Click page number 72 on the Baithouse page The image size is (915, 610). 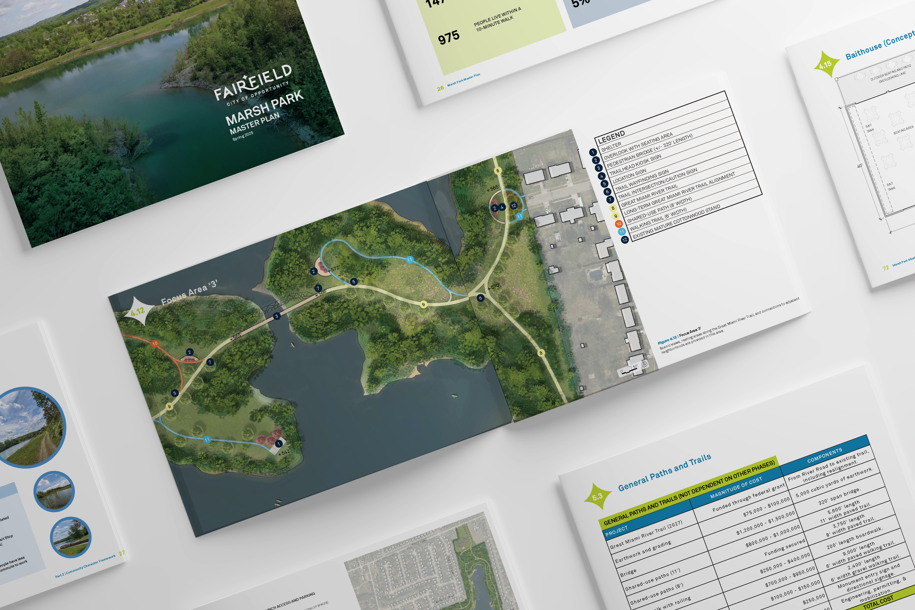[x=885, y=268]
